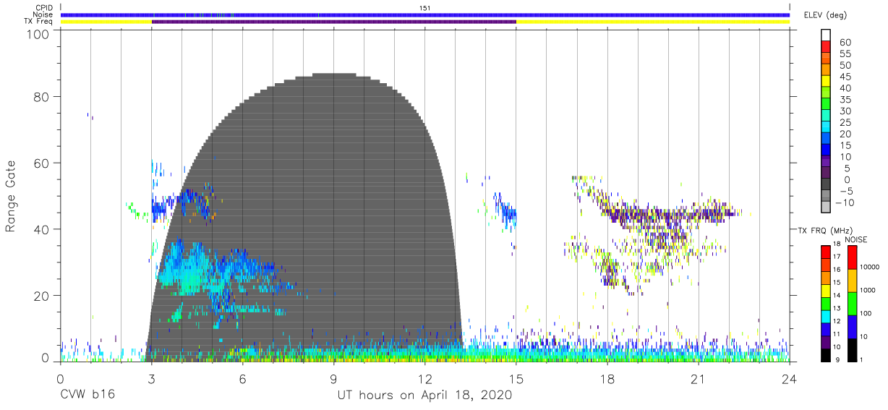888x410 pixels.
Task: Click the NOISE legend title
Action: pos(856,239)
